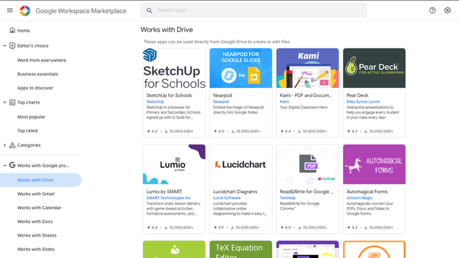Image resolution: width=459 pixels, height=258 pixels.
Task: Collapse the Works with Google products arrow
Action: [5, 166]
